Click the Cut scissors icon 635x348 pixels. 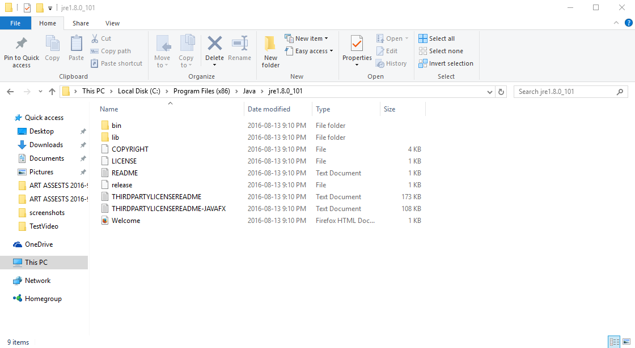94,38
